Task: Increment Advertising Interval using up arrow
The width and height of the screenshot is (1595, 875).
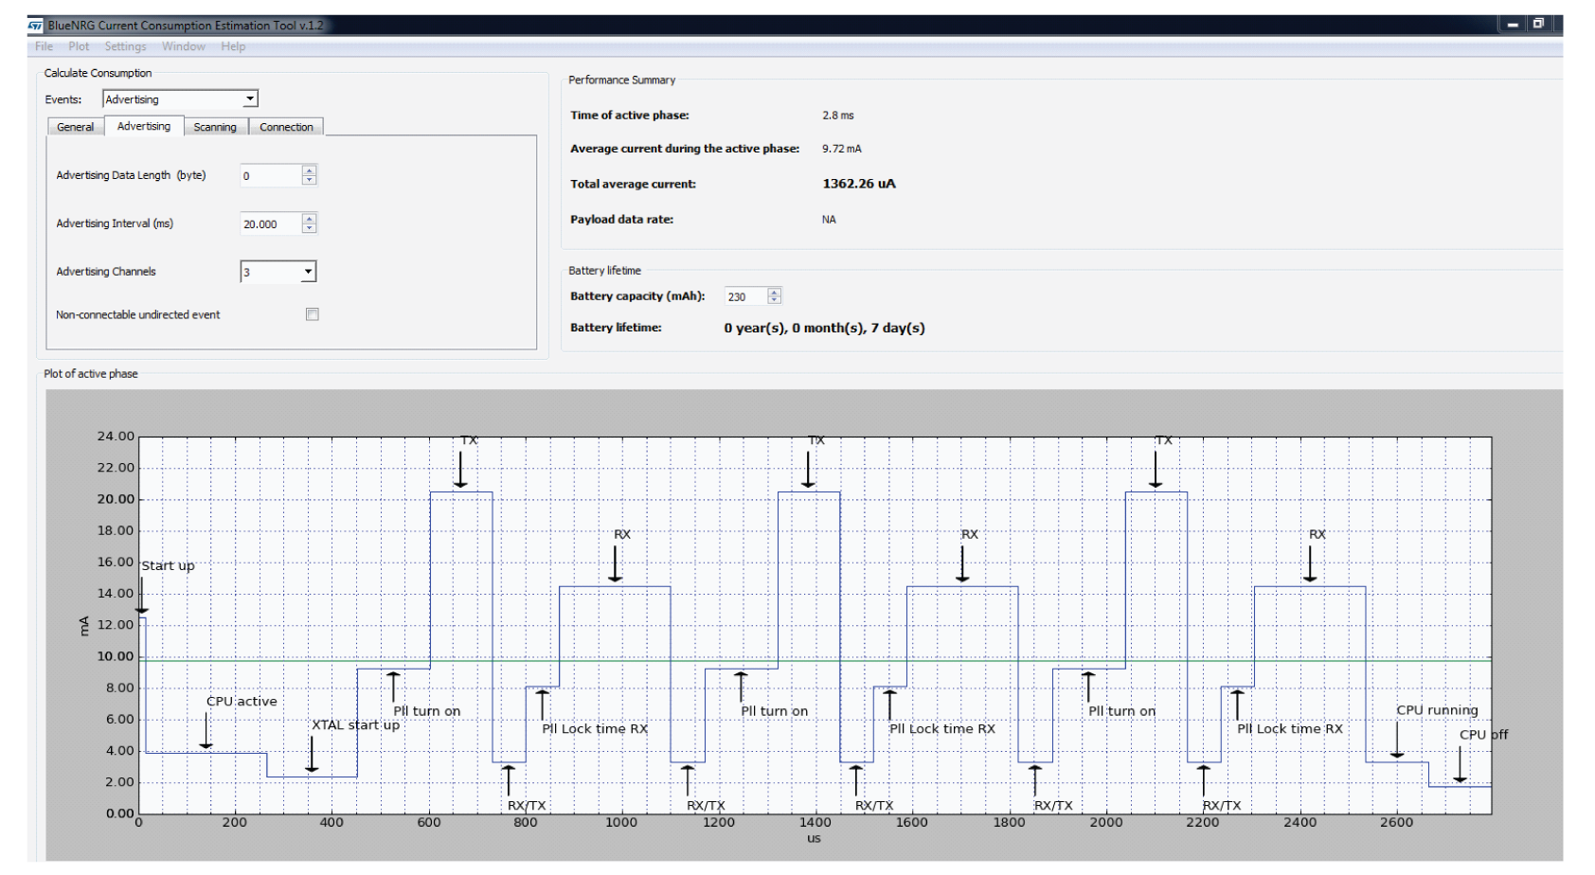Action: click(309, 219)
